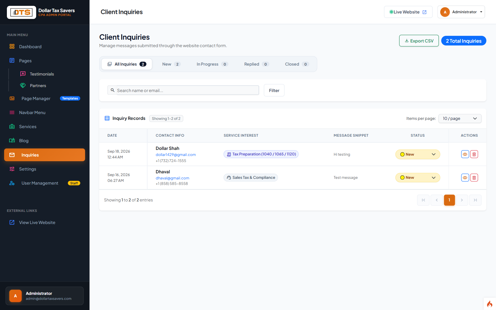Click the Export CSV button
The height and width of the screenshot is (310, 496).
tap(419, 41)
